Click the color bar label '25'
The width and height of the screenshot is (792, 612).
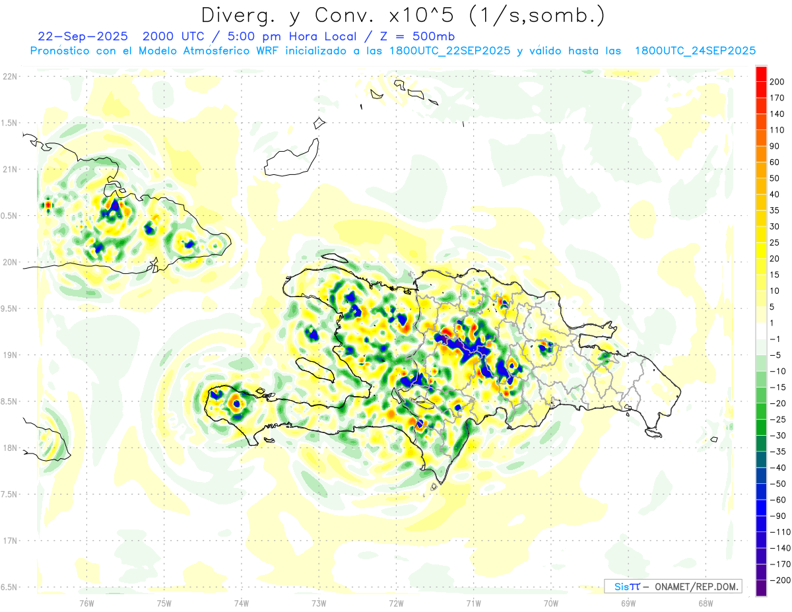pyautogui.click(x=775, y=242)
